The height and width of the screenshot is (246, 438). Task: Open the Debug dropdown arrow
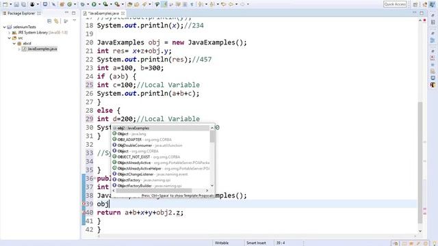88,4
